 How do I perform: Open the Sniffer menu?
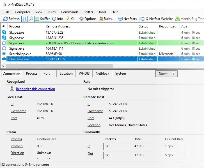coord(88,12)
